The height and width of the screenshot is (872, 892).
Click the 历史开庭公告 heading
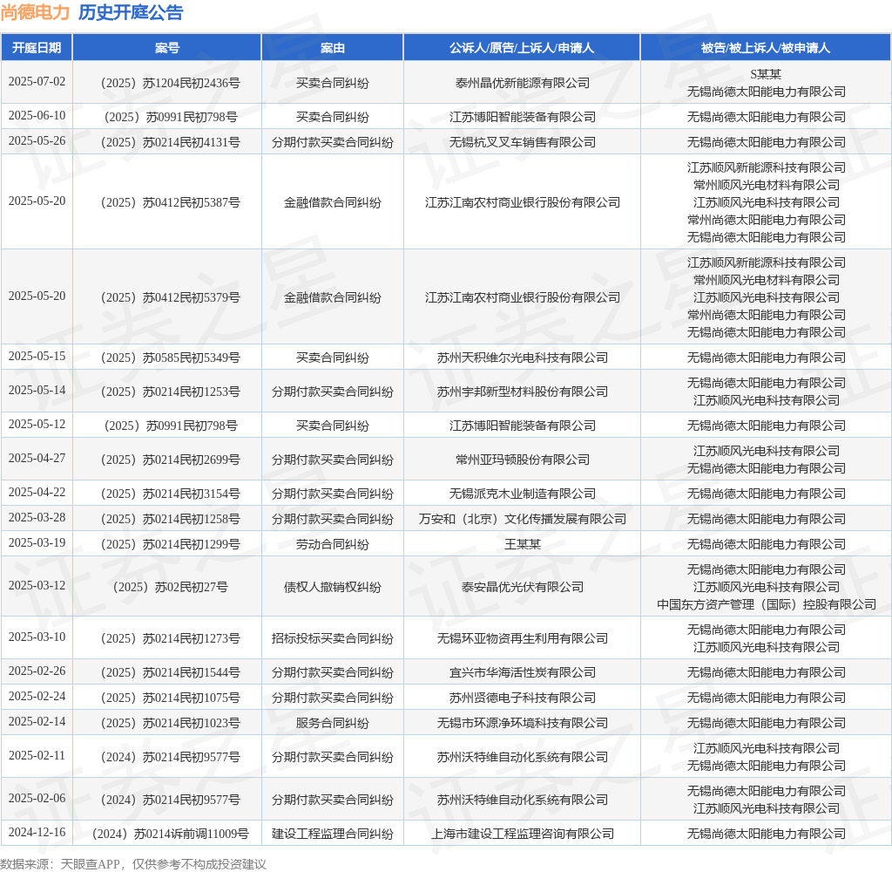coord(131,12)
